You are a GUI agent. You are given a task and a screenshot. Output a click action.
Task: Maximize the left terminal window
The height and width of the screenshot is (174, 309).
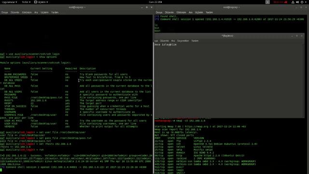(147, 7)
